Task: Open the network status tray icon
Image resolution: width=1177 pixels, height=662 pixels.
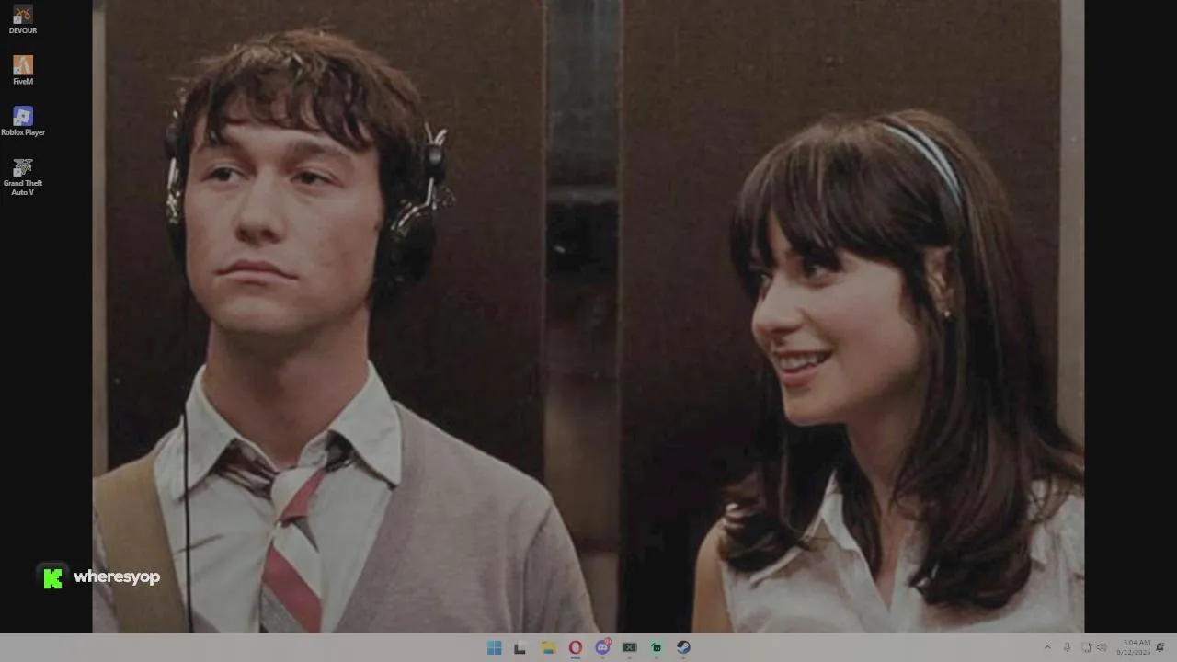Action: point(1086,647)
